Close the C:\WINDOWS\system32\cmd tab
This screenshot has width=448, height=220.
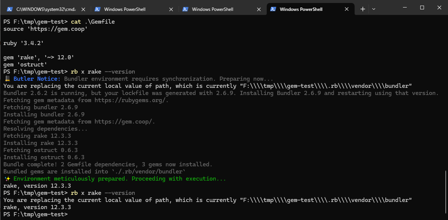coord(83,9)
